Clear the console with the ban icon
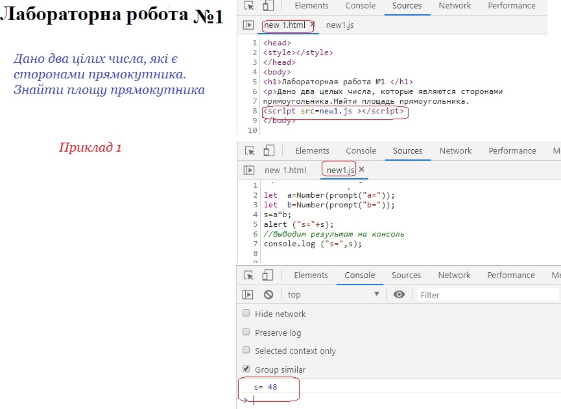 click(269, 294)
